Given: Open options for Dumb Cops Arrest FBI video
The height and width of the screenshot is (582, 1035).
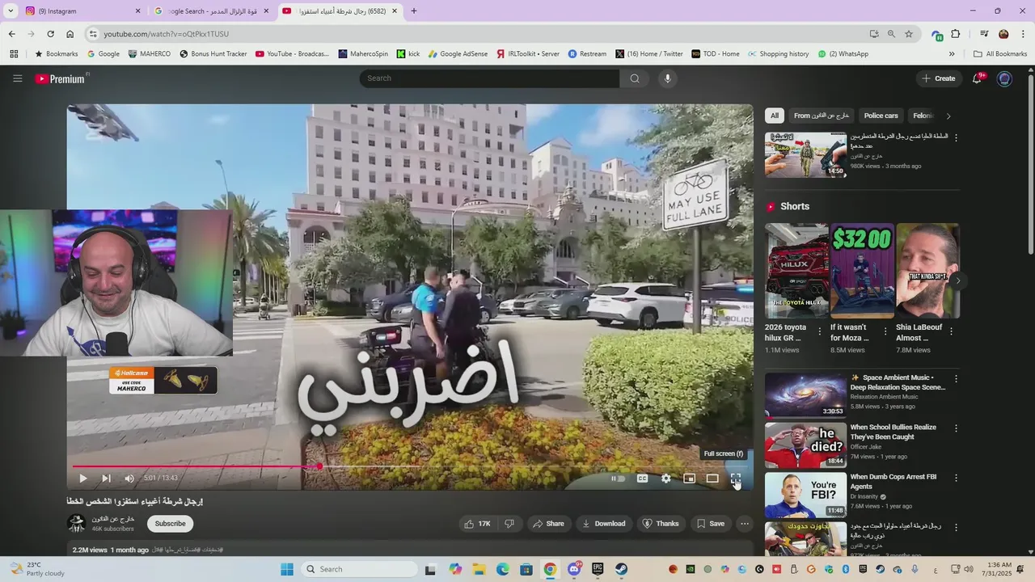Looking at the screenshot, I should (956, 478).
